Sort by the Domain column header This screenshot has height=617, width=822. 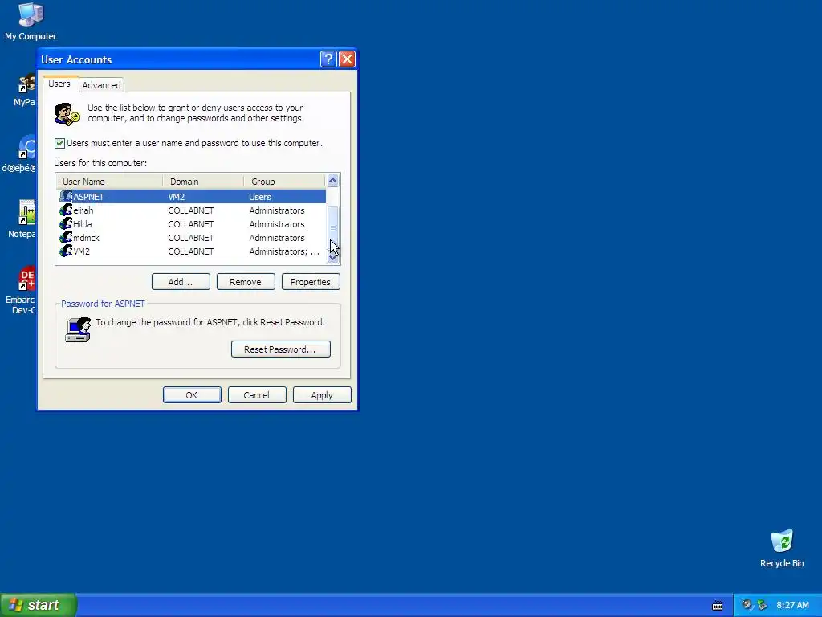(x=203, y=182)
